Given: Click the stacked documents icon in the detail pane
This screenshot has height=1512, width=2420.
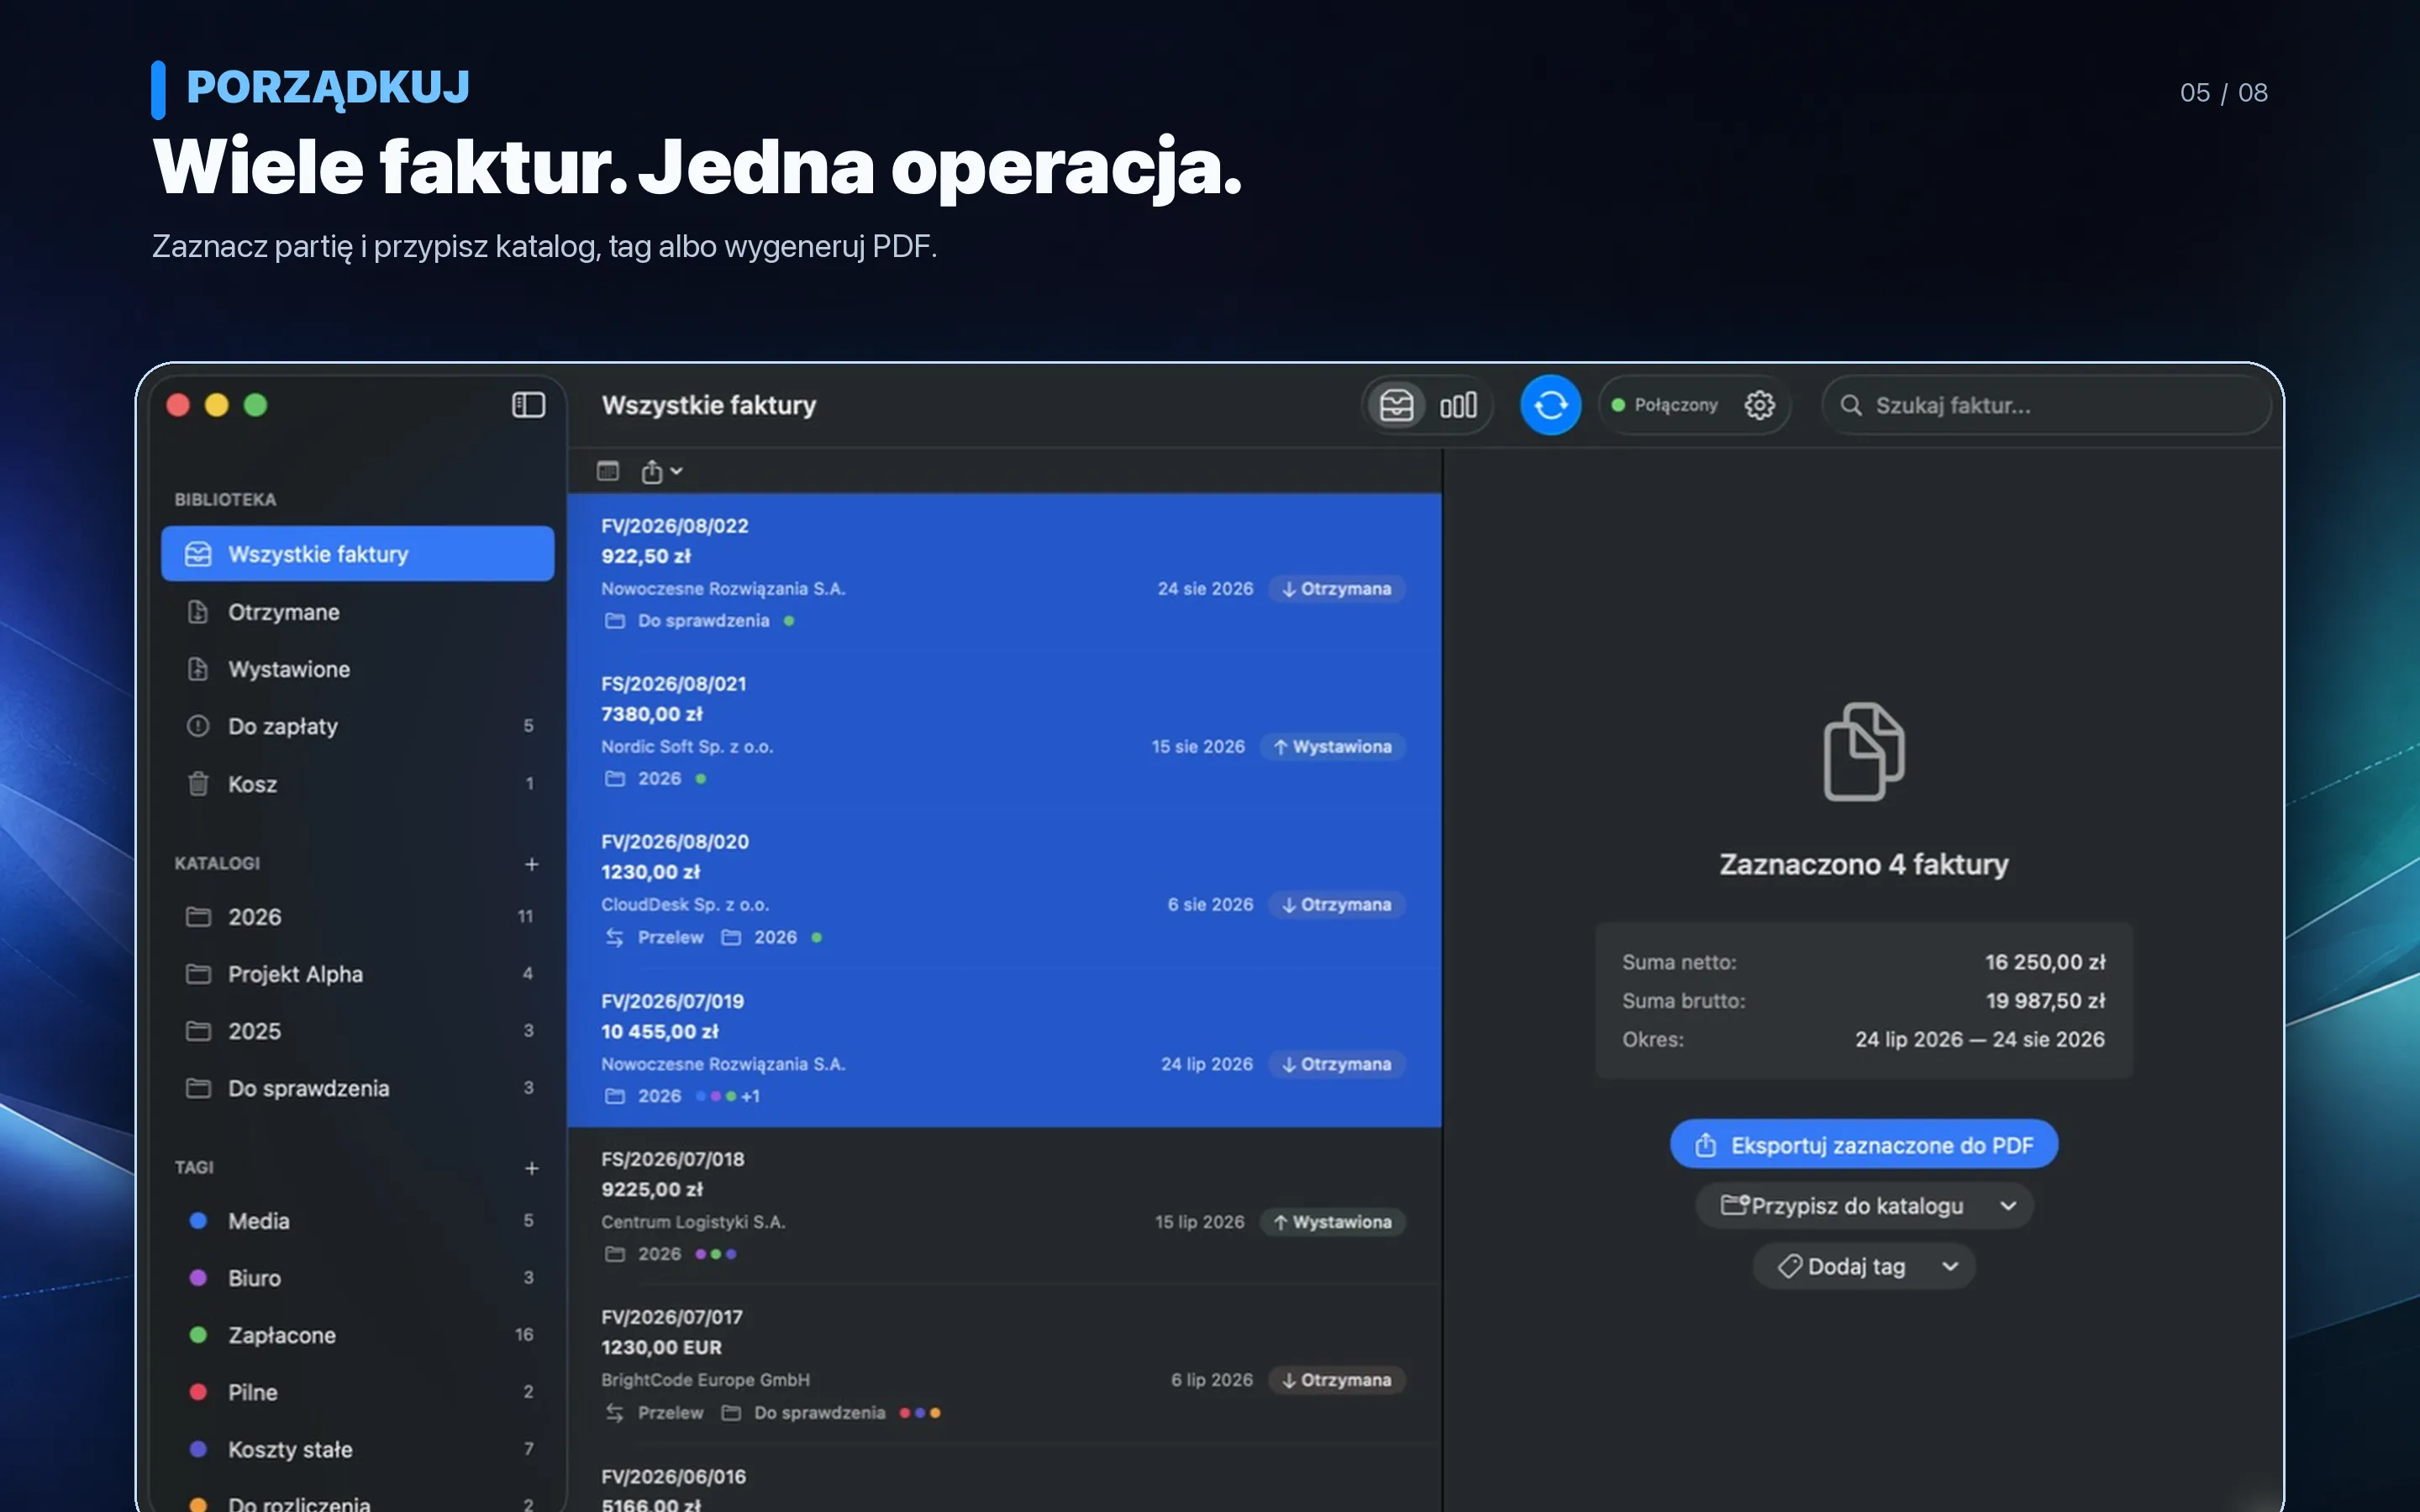Looking at the screenshot, I should (1864, 752).
